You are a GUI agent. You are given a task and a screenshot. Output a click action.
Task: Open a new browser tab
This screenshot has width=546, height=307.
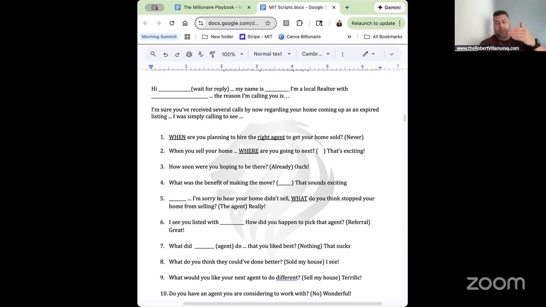coord(347,7)
